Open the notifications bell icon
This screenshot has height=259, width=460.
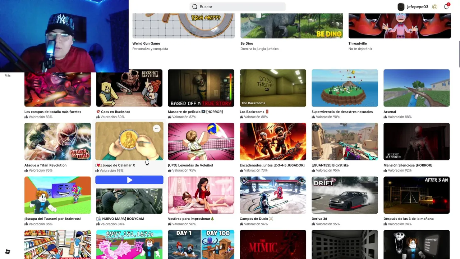coord(446,6)
